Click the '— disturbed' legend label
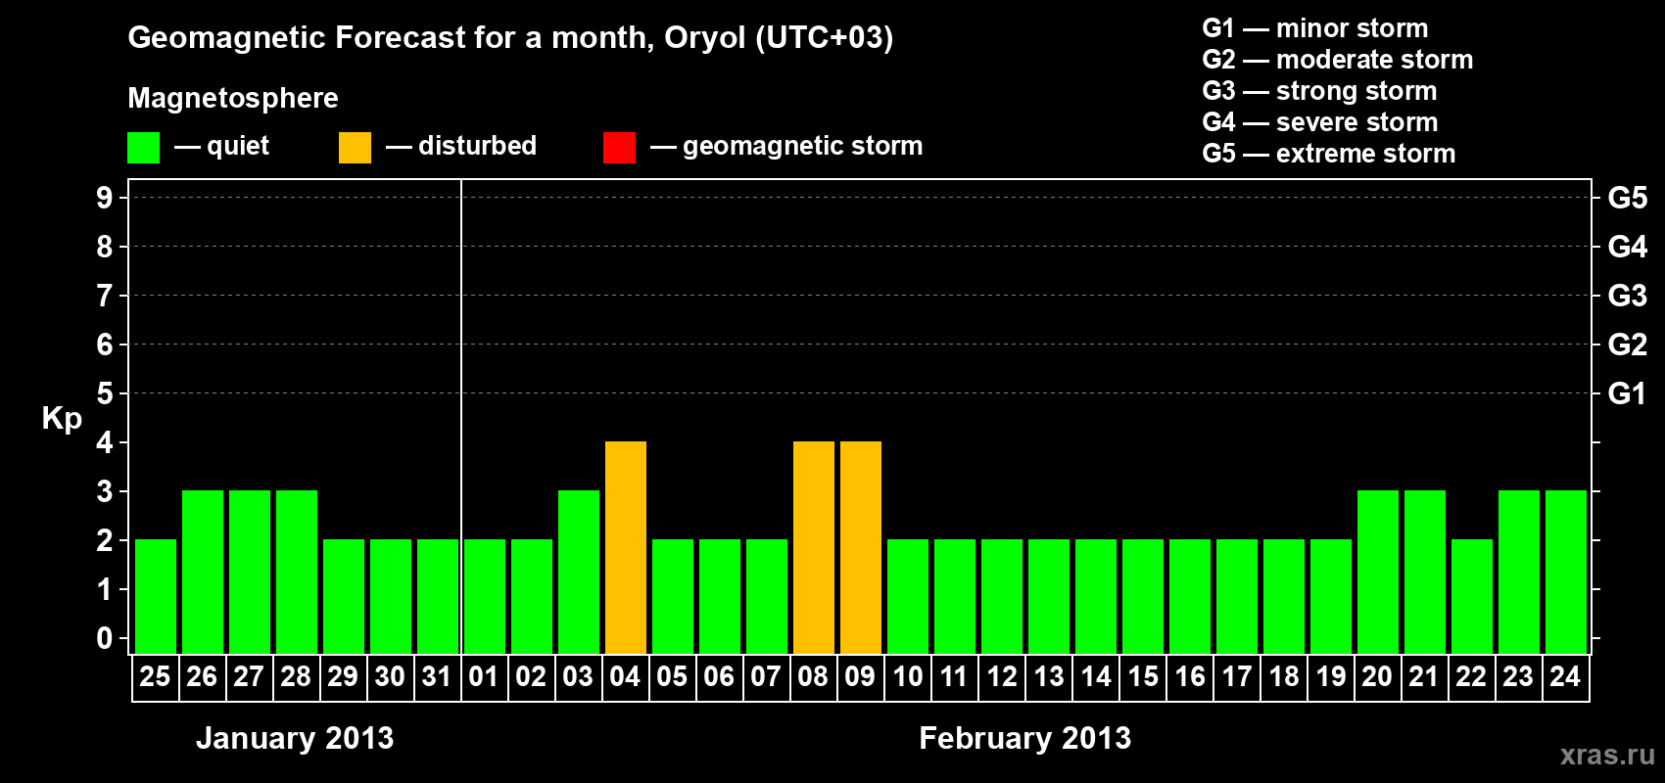1665x783 pixels. [461, 146]
